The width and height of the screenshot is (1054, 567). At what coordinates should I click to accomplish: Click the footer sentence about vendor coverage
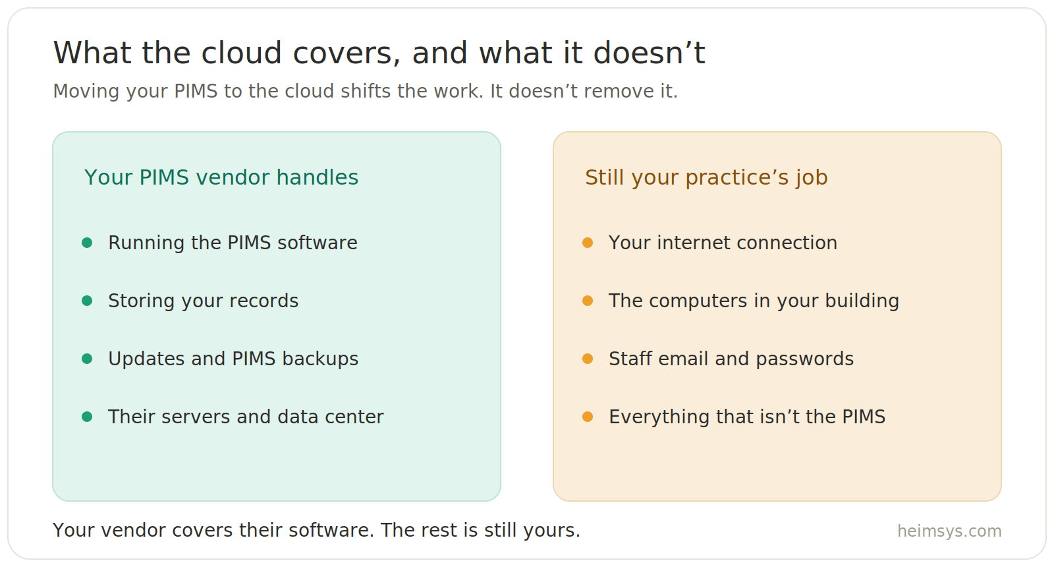[x=317, y=530]
